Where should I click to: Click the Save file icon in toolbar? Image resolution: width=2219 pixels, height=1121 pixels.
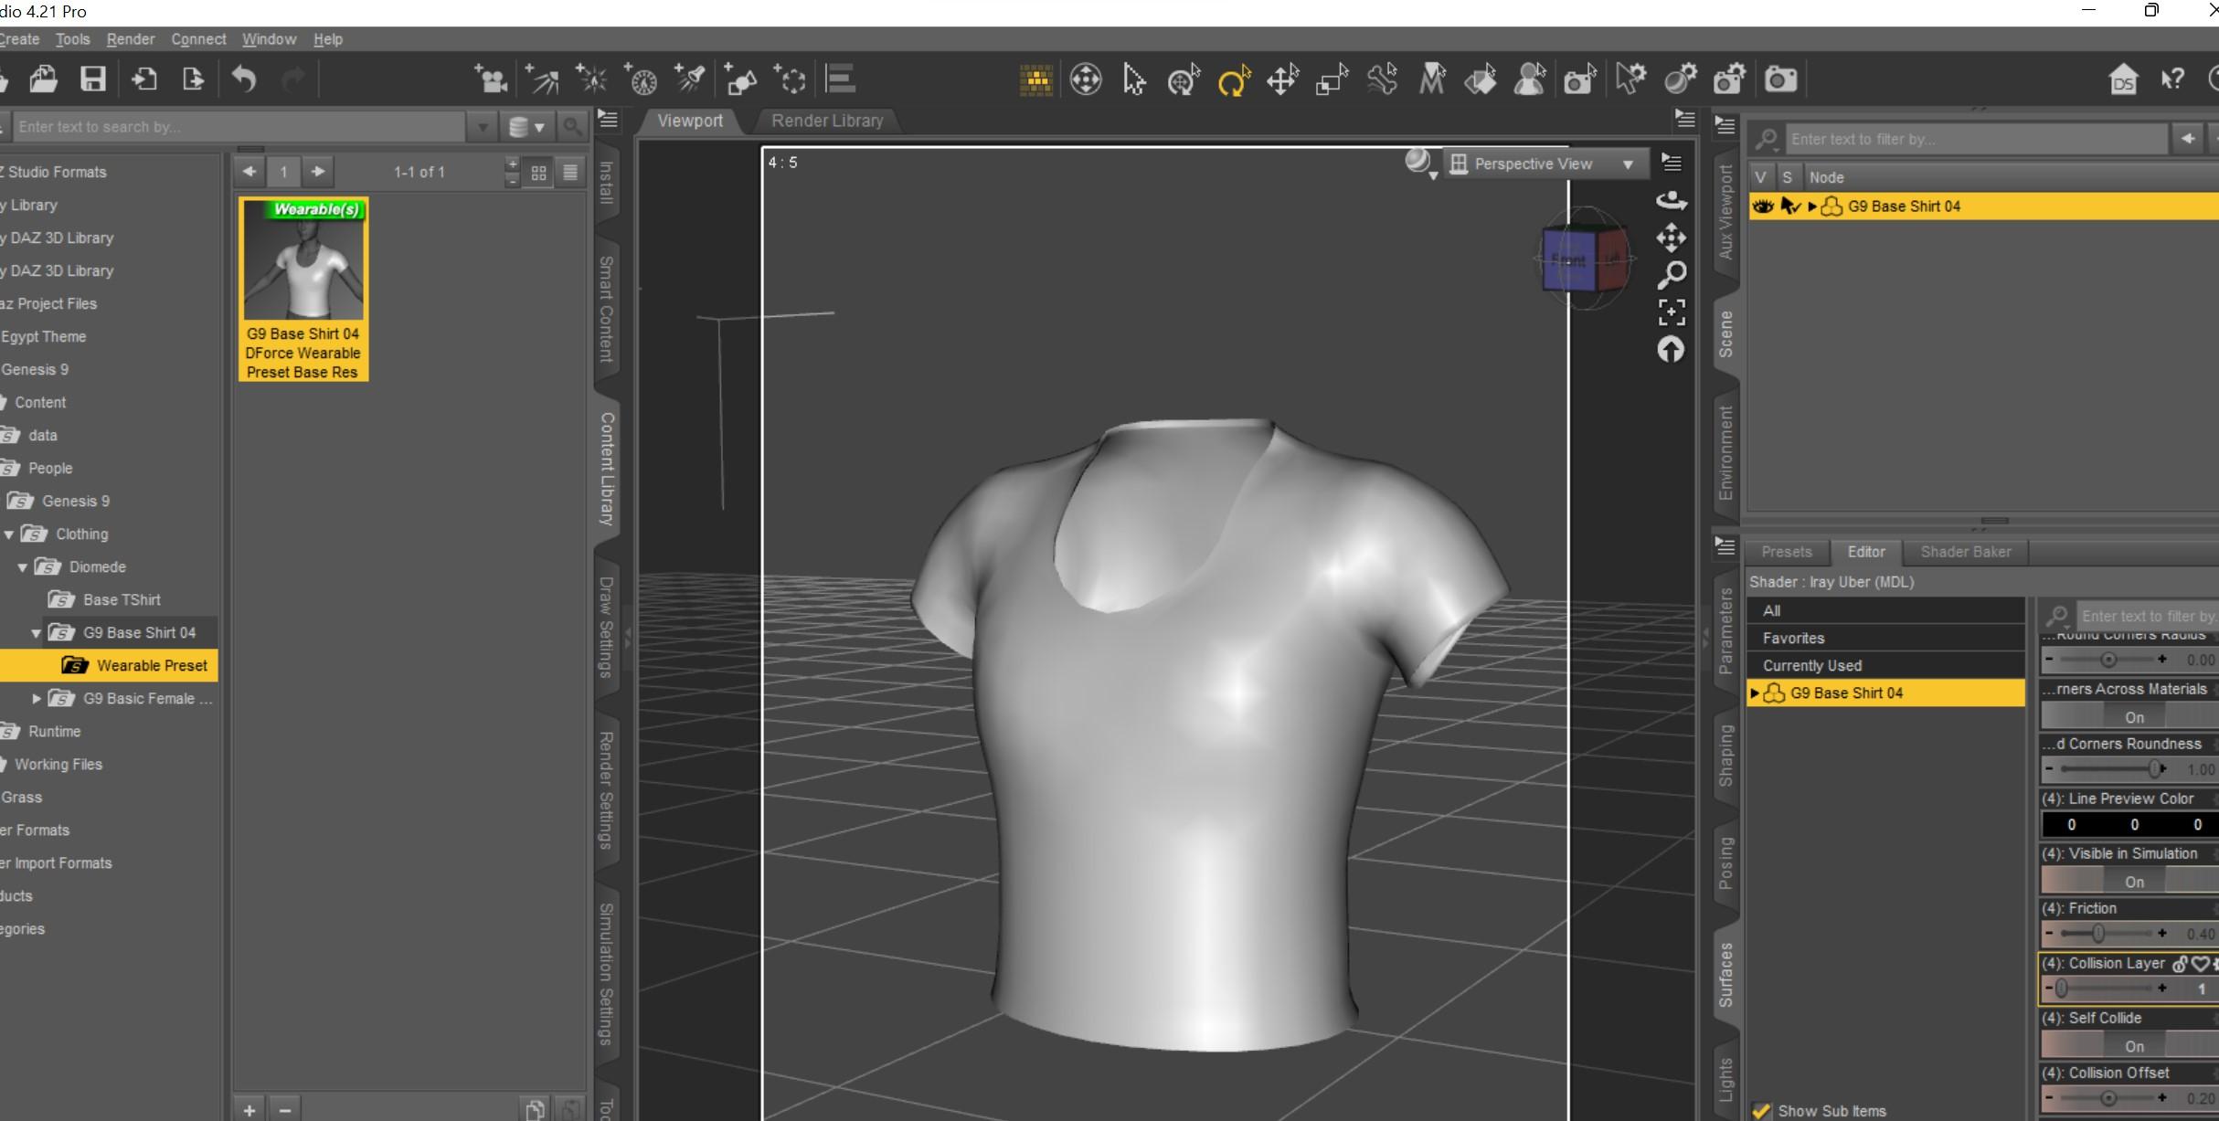click(x=92, y=79)
